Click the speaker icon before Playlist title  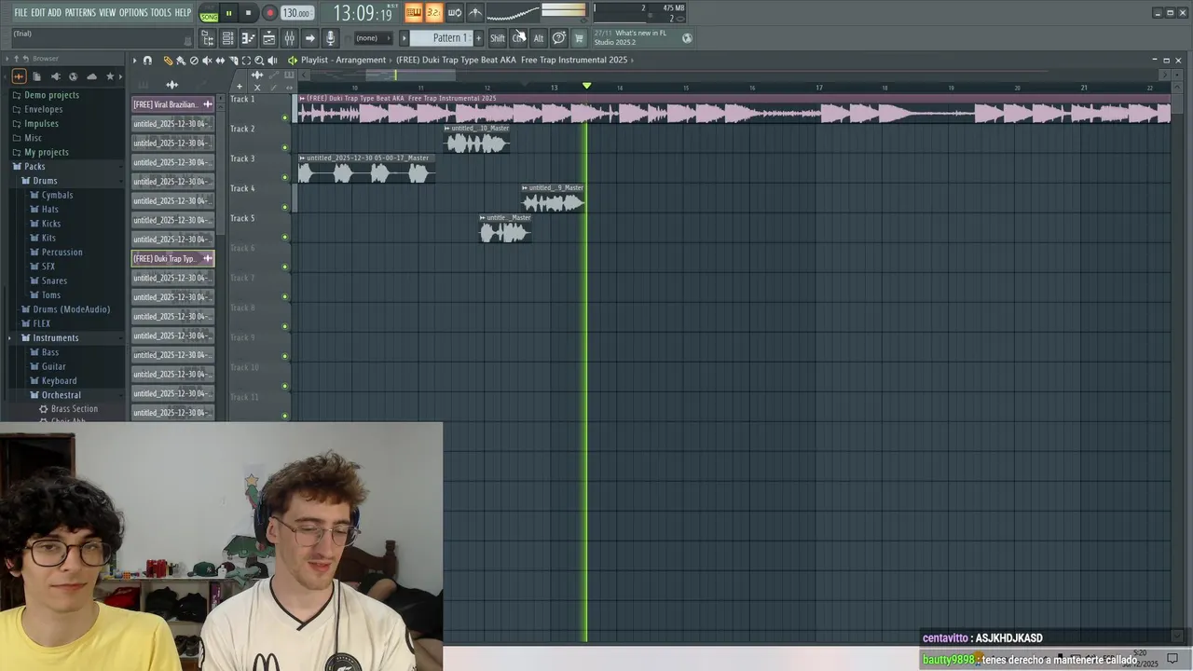click(292, 61)
